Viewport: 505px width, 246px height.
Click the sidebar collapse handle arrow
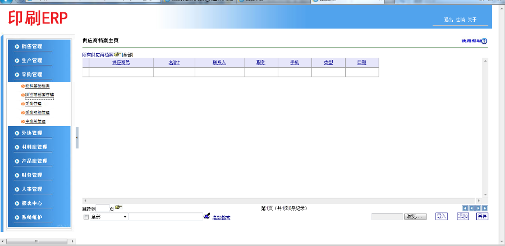(x=77, y=138)
